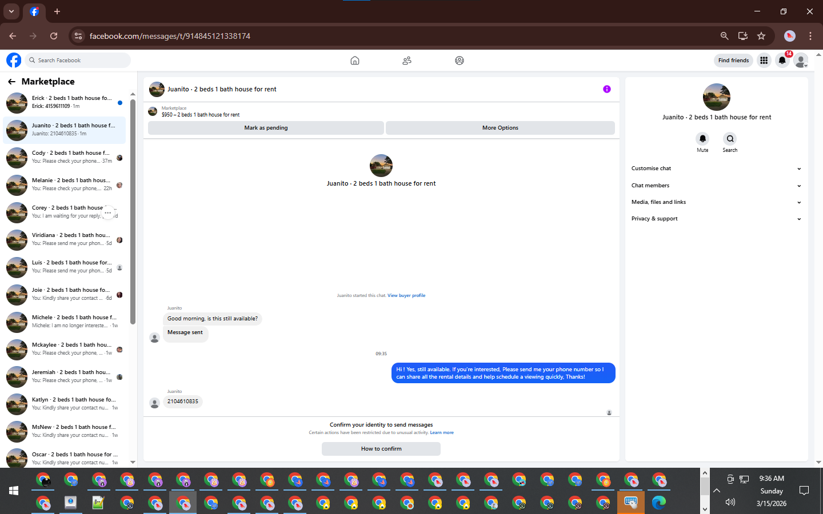This screenshot has height=514, width=823.
Task: Click the install app icon in address bar
Action: (743, 36)
